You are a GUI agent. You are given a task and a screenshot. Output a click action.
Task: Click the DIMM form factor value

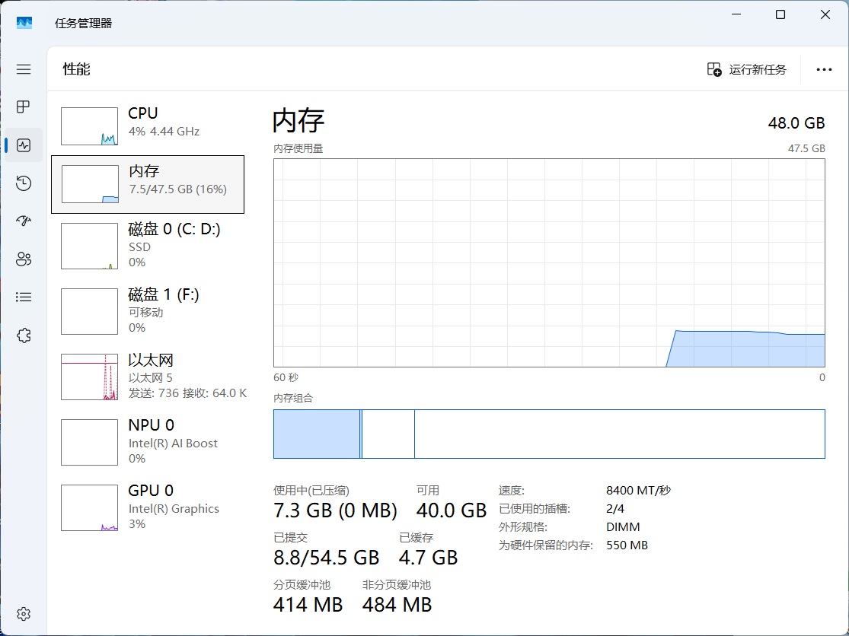tap(623, 526)
